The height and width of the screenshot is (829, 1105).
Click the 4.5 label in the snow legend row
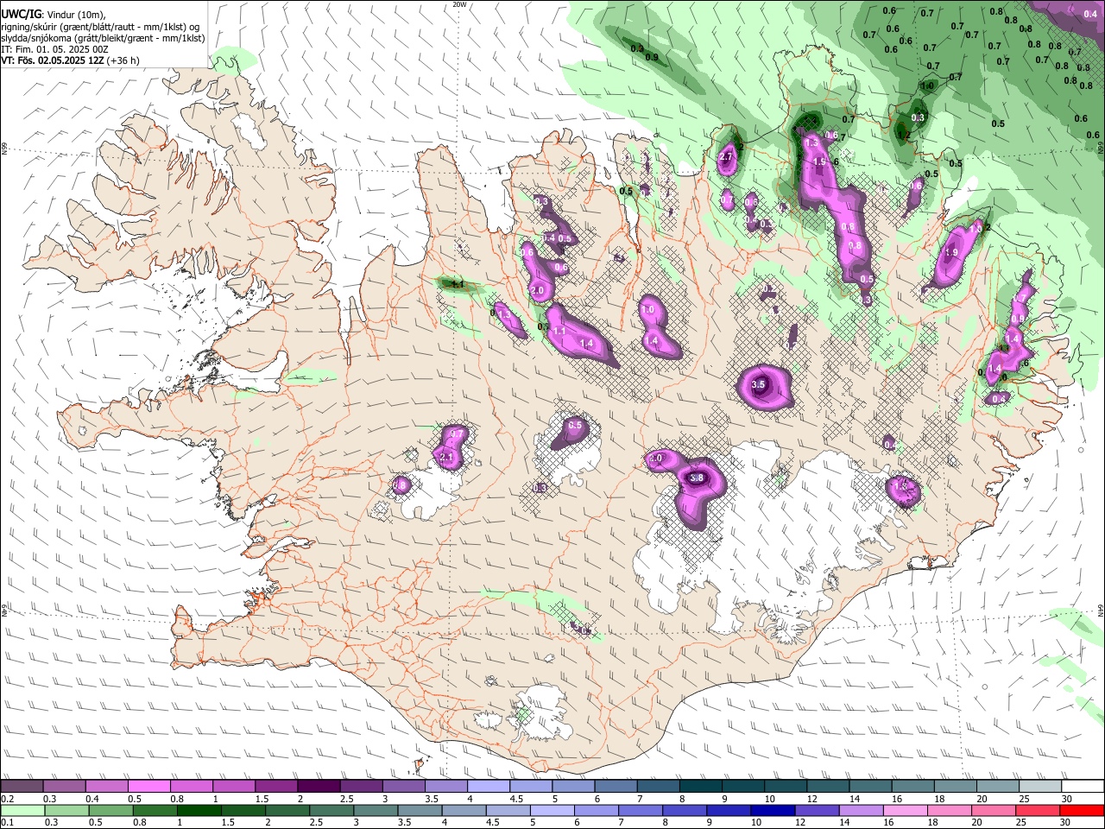pos(516,800)
